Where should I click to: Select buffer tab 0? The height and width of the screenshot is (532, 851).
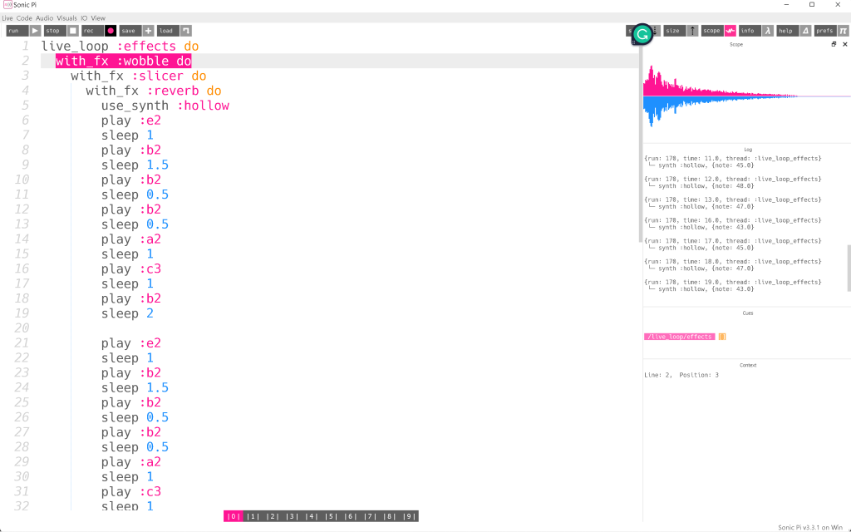click(234, 516)
